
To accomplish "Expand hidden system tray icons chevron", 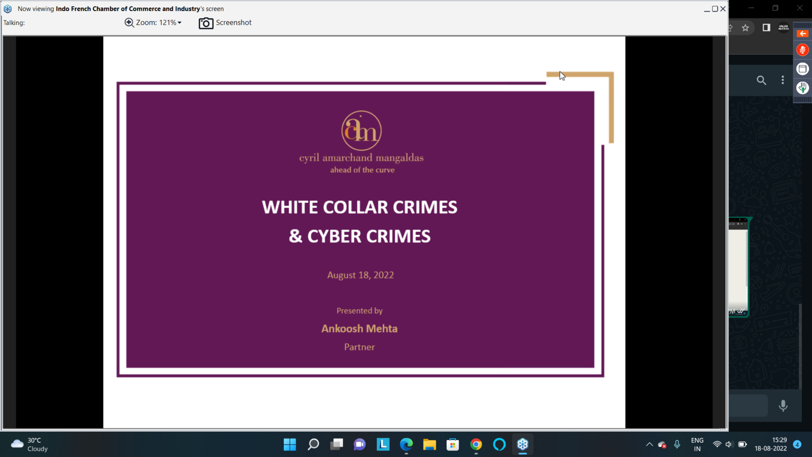I will [649, 444].
